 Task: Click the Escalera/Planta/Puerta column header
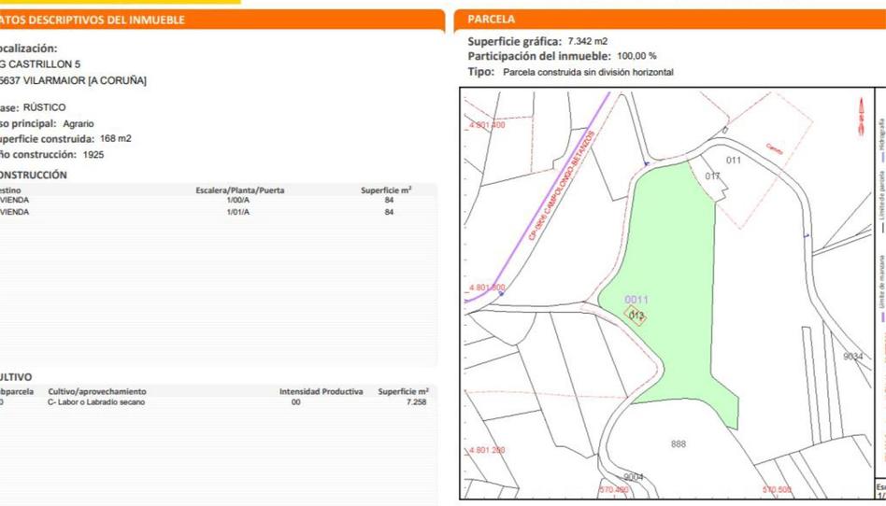(240, 190)
